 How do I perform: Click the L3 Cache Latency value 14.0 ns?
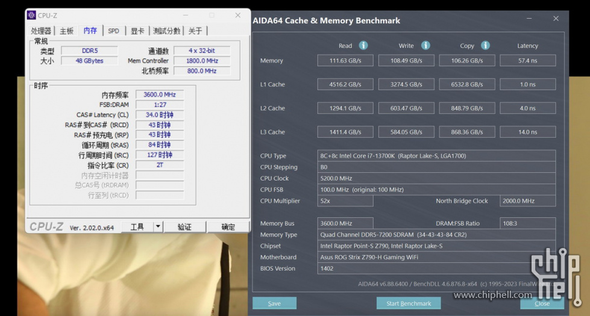(x=528, y=132)
